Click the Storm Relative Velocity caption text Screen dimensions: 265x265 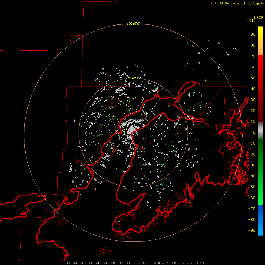pyautogui.click(x=134, y=263)
